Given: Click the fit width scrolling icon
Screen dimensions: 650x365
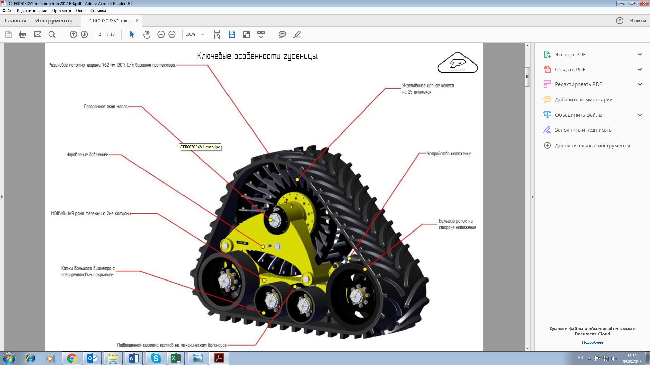Looking at the screenshot, I should [x=217, y=34].
